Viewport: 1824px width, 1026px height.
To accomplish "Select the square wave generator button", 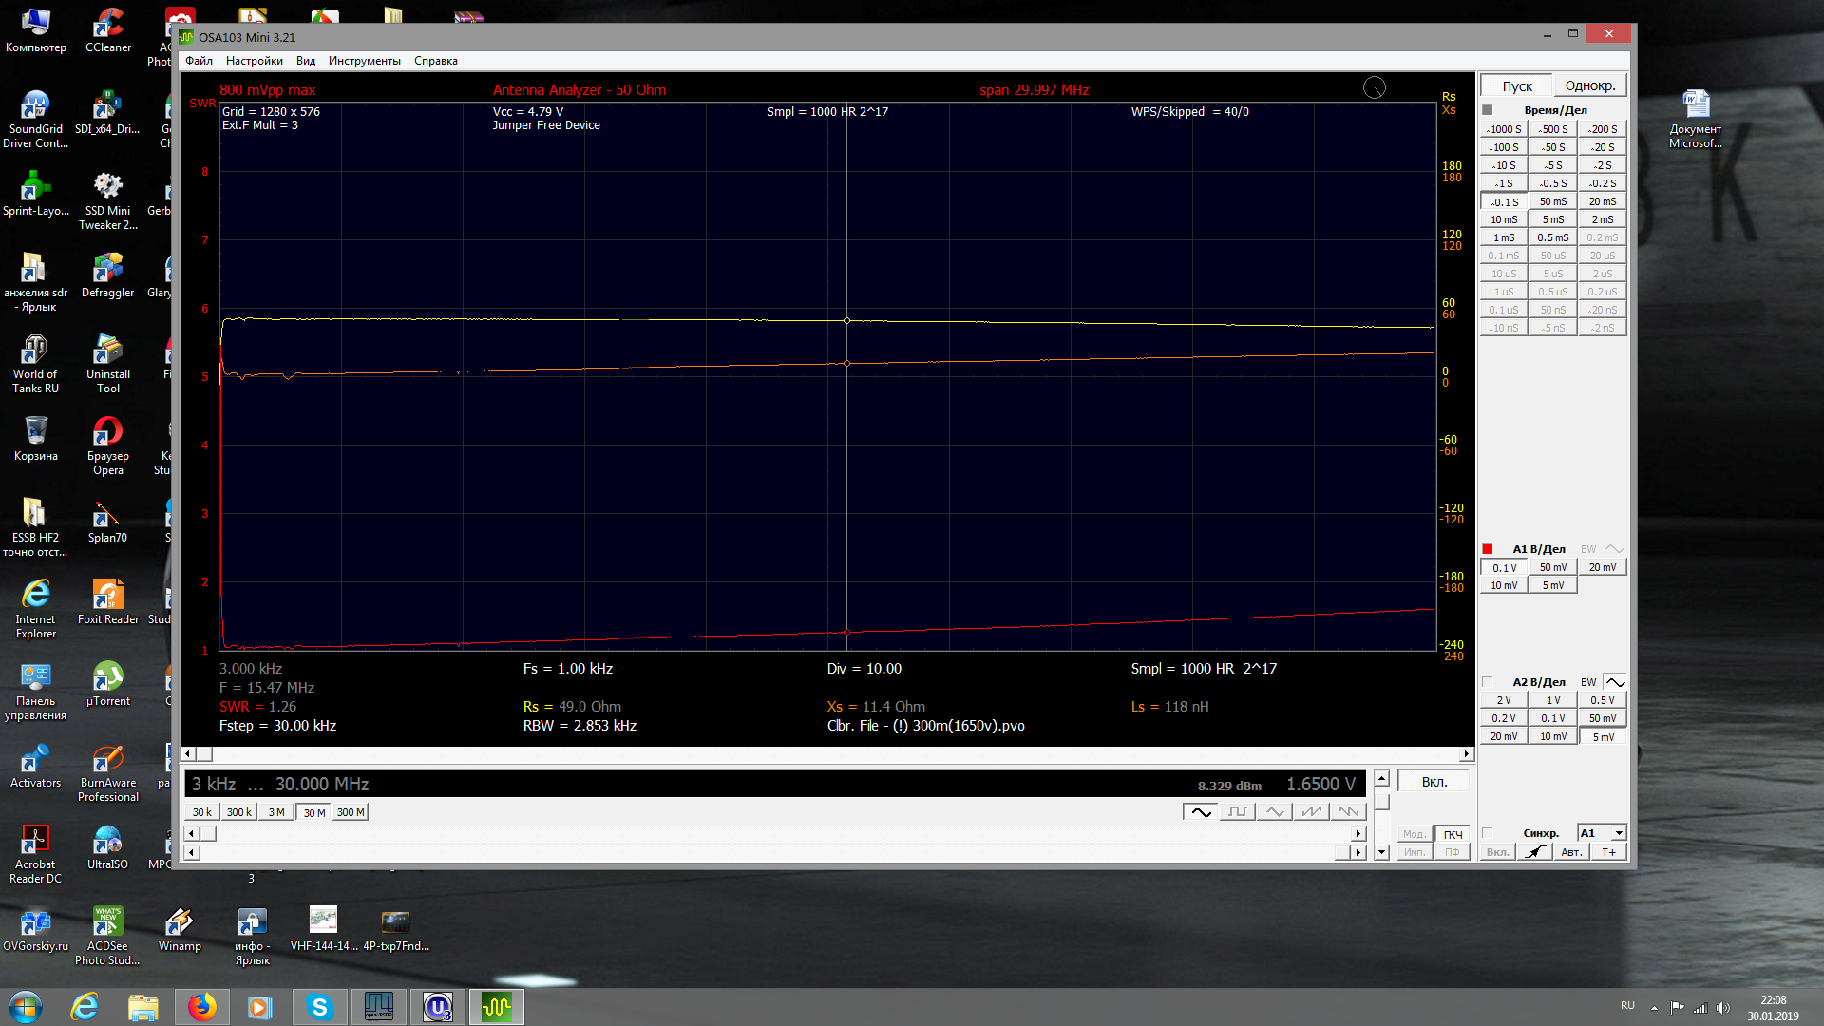I will point(1237,811).
